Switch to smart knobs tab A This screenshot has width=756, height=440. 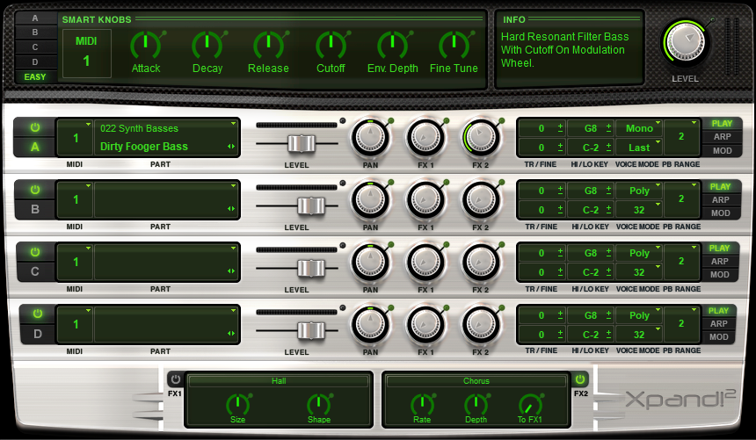tap(35, 18)
